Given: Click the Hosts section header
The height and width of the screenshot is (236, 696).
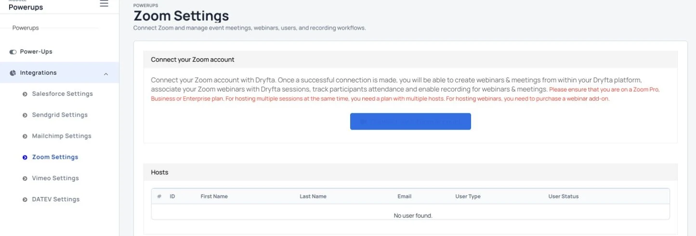Looking at the screenshot, I should coord(159,172).
